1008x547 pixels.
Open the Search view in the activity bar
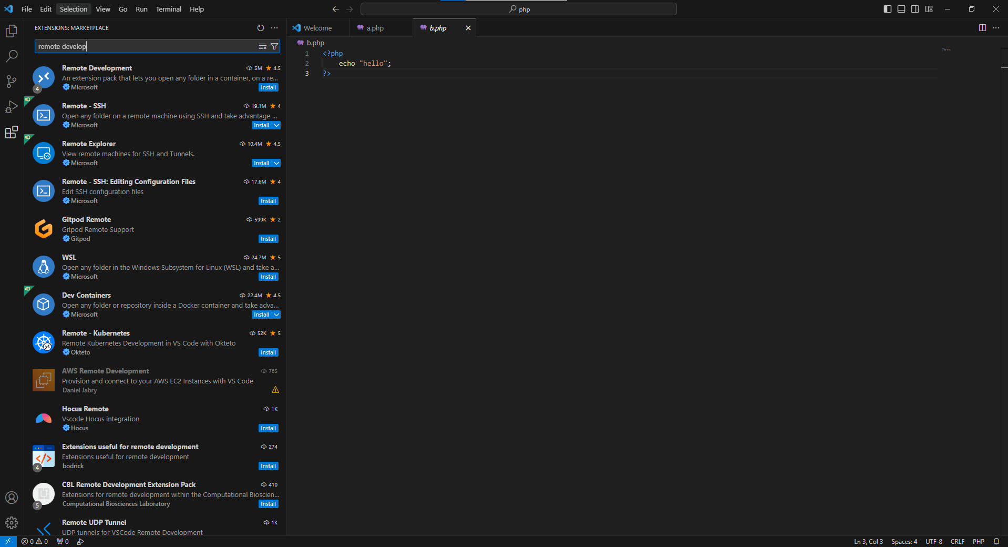pos(12,56)
